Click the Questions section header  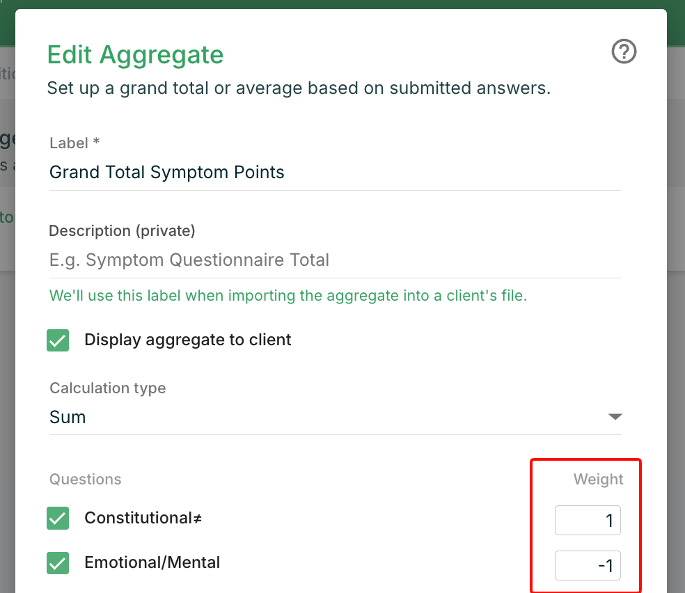85,479
